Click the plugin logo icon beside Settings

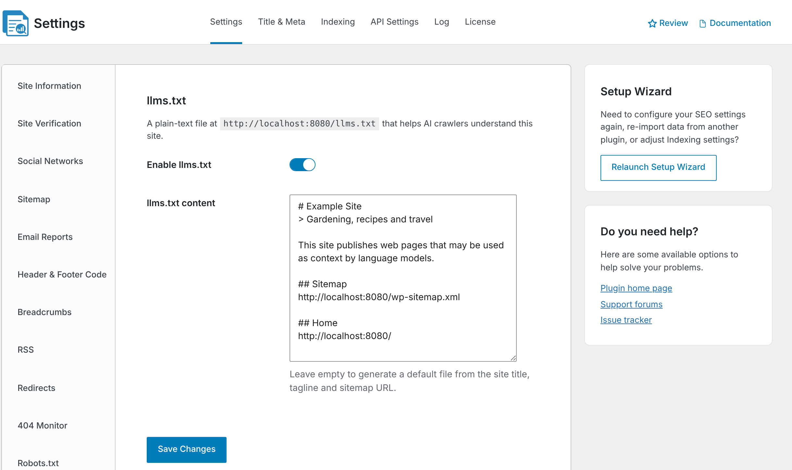16,23
